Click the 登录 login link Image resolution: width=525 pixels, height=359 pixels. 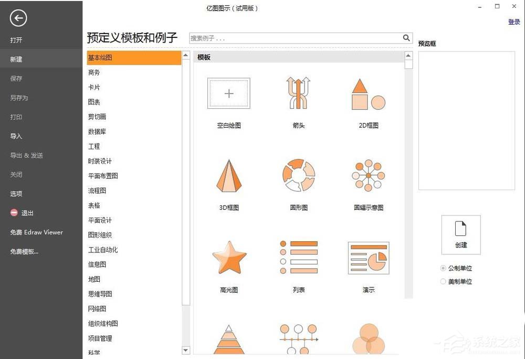514,22
